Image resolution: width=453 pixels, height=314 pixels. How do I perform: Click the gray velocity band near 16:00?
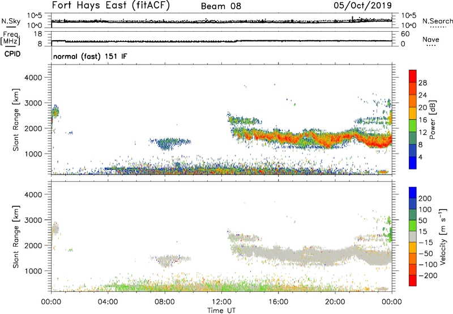[x=279, y=254]
